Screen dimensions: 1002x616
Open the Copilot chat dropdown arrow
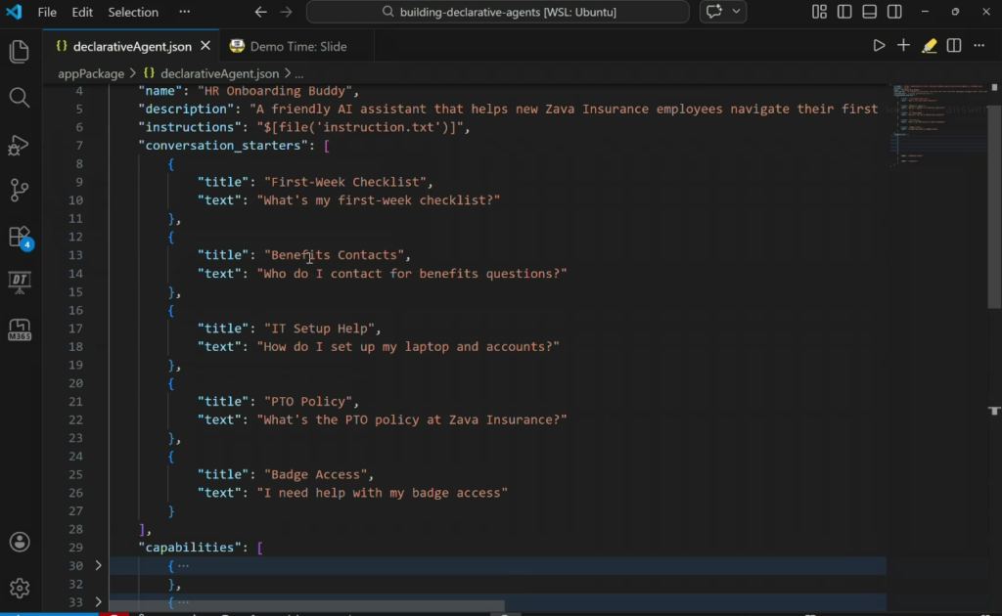click(736, 12)
